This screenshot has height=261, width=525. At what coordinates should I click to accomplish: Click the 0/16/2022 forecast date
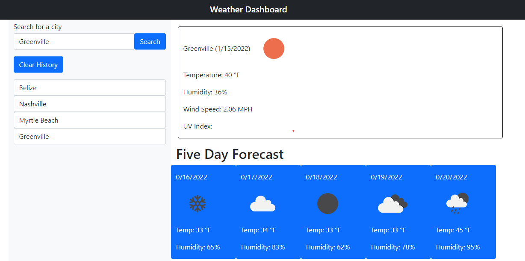click(192, 177)
